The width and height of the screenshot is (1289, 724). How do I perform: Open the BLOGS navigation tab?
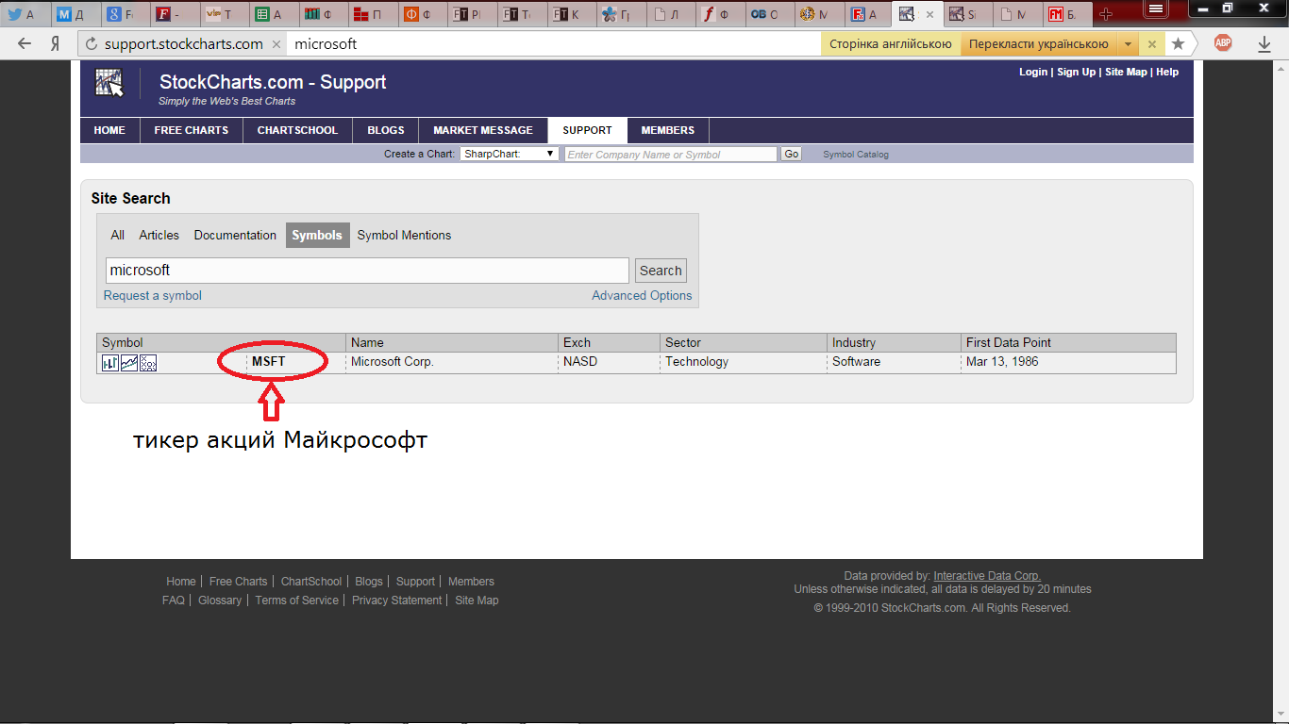coord(386,130)
